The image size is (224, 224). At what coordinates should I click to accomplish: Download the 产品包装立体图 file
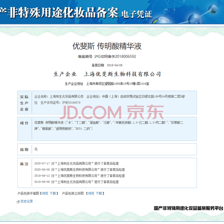[99, 193]
